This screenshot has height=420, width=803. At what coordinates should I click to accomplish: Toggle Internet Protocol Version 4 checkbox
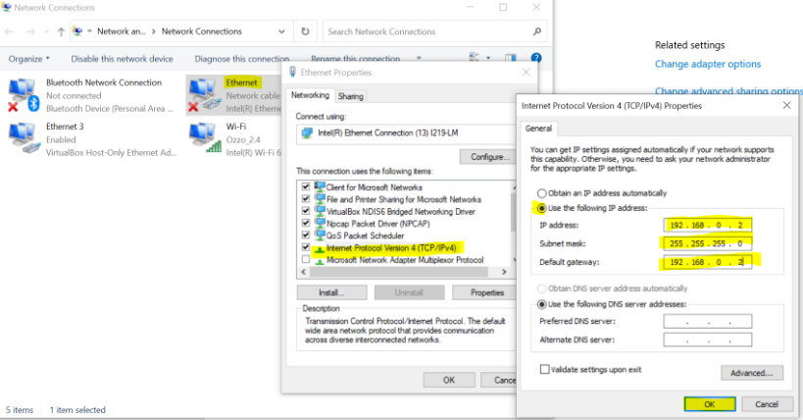point(306,247)
